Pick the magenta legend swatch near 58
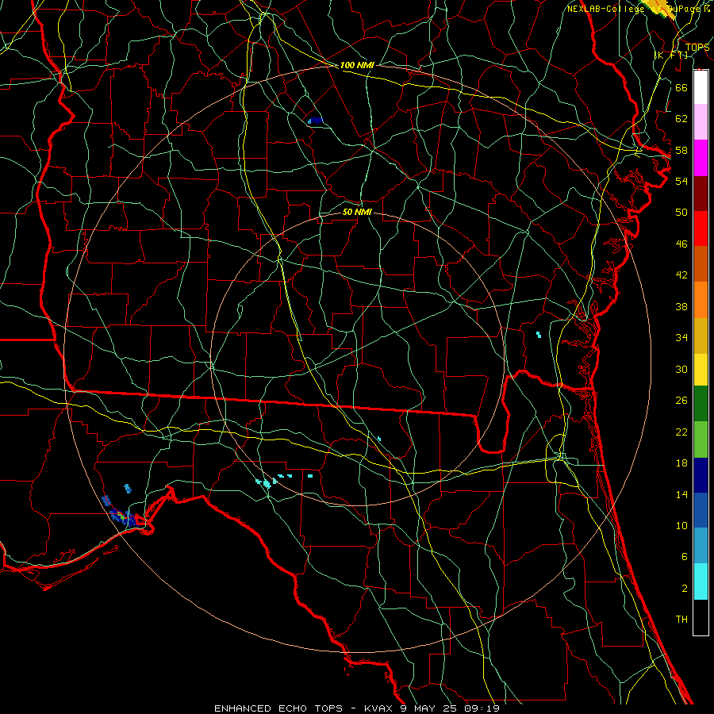Image resolution: width=714 pixels, height=714 pixels. click(x=701, y=158)
